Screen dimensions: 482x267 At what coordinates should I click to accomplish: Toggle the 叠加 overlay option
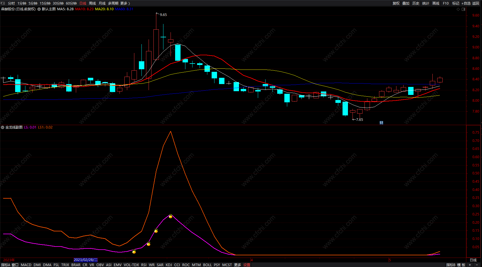406,3
